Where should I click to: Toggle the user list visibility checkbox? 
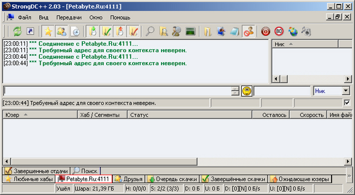(x=347, y=103)
